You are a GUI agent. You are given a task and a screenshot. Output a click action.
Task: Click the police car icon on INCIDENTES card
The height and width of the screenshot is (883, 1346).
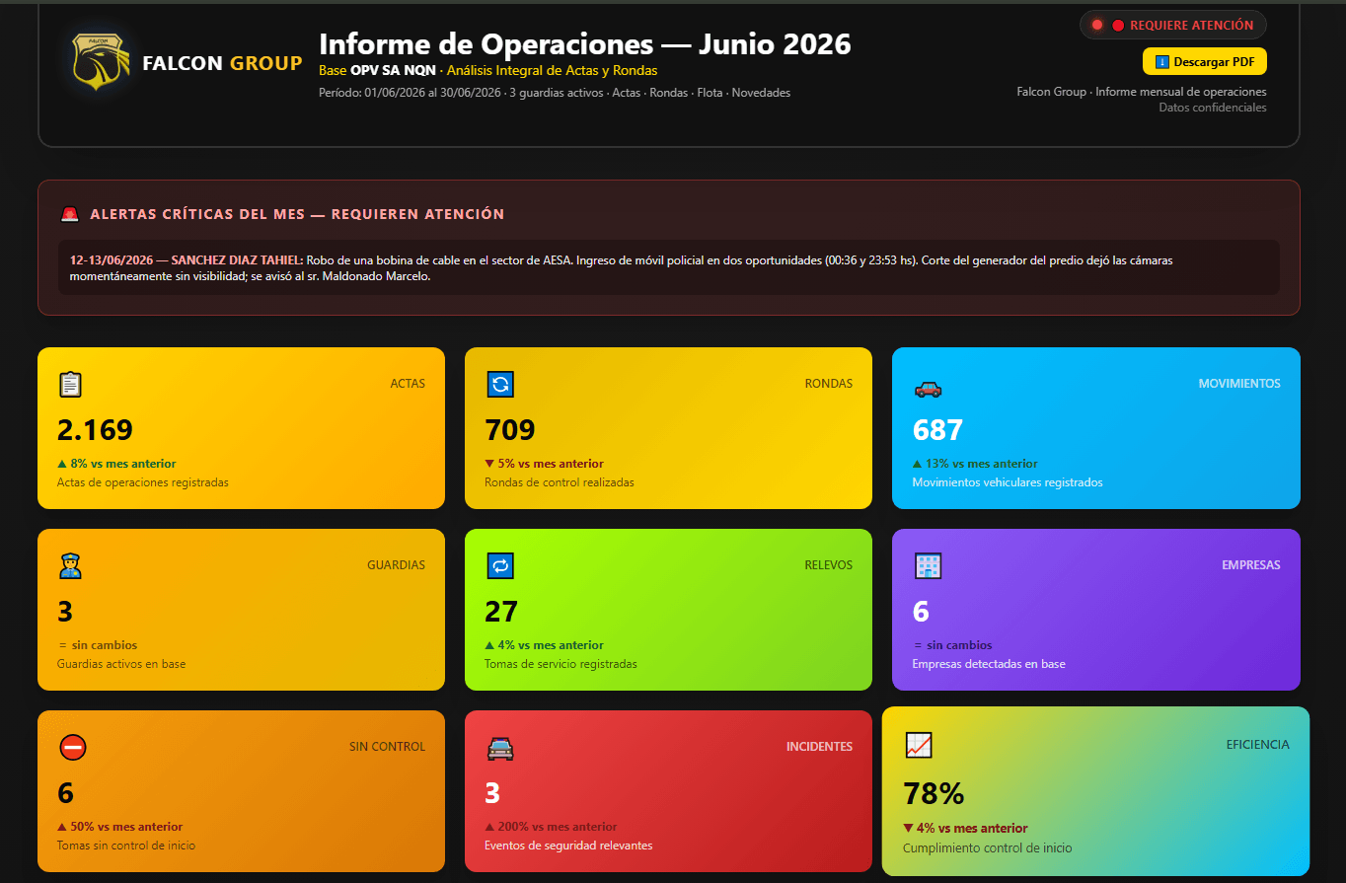point(500,749)
